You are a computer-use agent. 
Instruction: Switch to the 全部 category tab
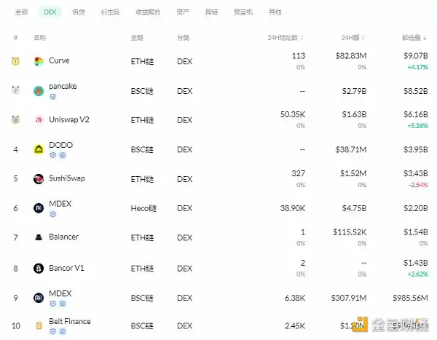22,12
